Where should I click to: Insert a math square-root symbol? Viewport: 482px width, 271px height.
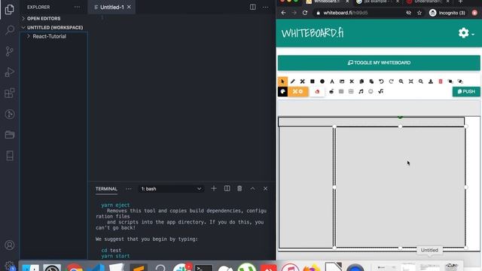[x=380, y=92]
